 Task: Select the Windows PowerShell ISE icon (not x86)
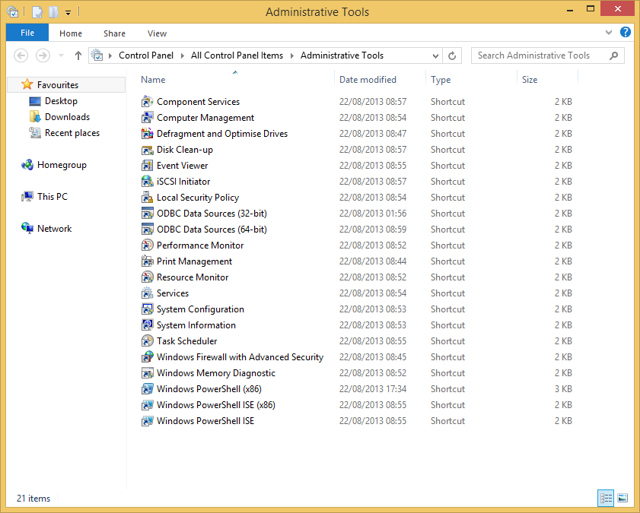click(147, 421)
